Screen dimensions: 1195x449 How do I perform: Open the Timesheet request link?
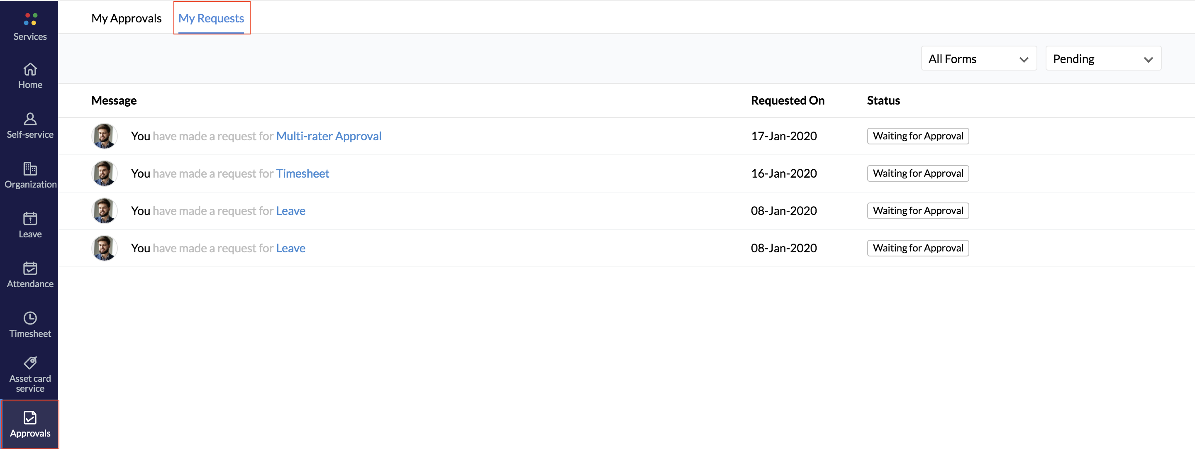302,173
